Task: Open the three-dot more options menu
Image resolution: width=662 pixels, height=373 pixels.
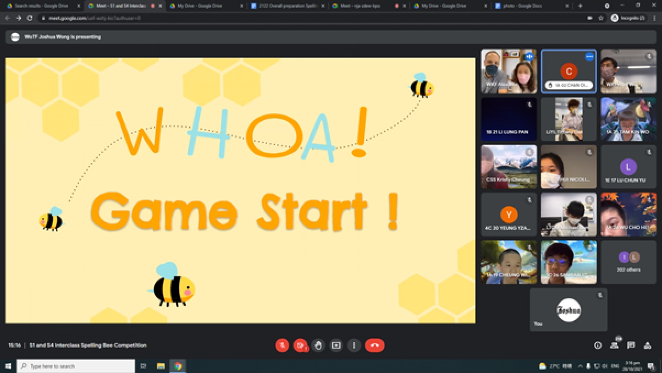Action: [354, 345]
